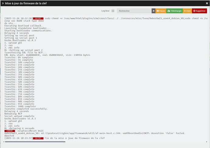Click the title 'Mise à jour du firmware de la clef'
This screenshot has height=148, width=210.
click(x=26, y=3)
